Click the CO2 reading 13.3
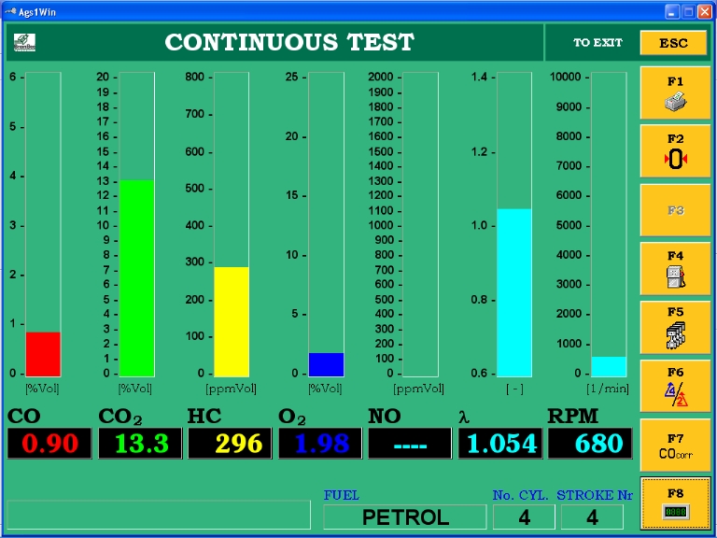 (140, 444)
